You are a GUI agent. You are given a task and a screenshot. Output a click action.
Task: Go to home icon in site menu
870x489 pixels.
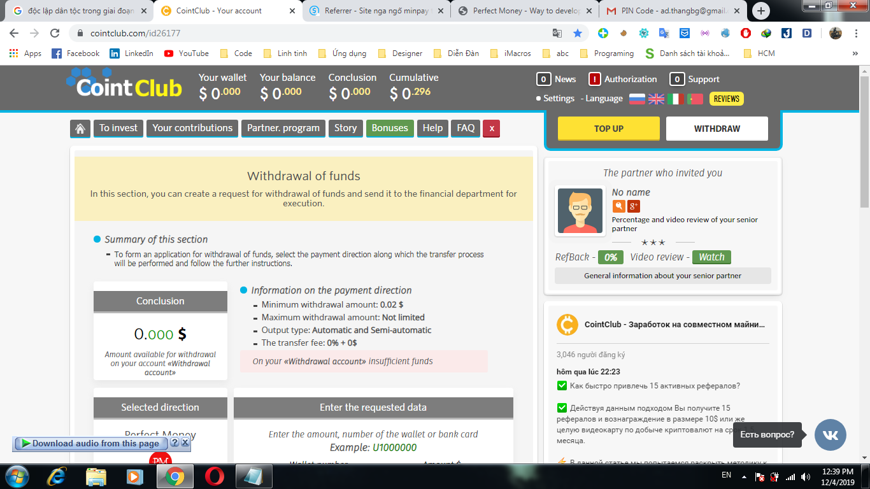pos(80,129)
